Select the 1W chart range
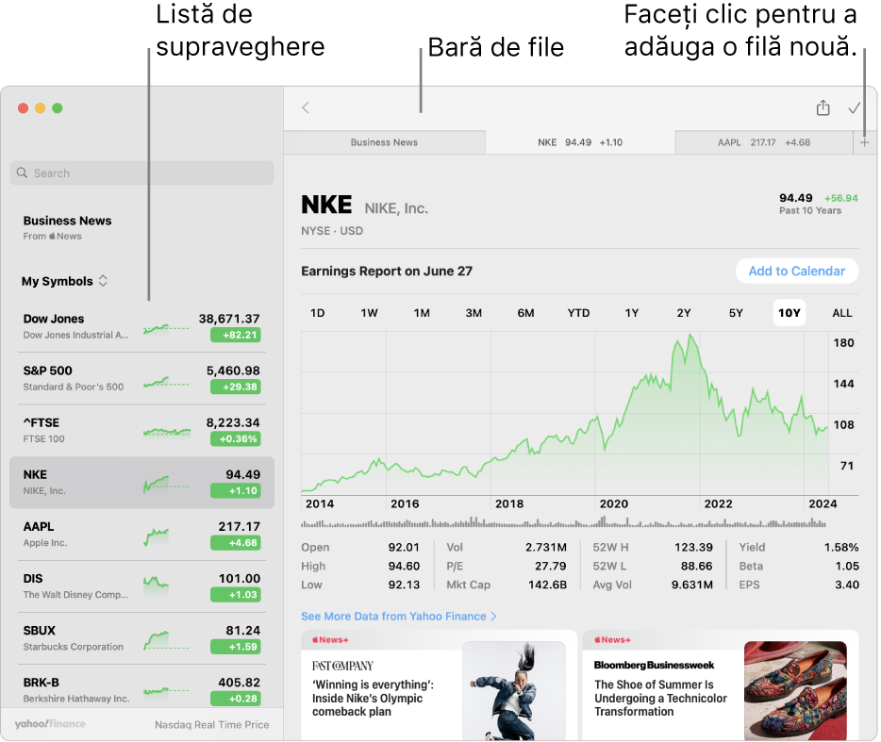The height and width of the screenshot is (742, 881). click(369, 313)
